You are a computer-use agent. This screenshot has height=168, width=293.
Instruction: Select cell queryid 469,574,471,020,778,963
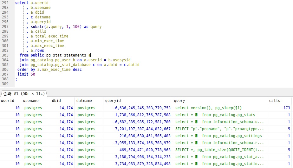[138, 150]
